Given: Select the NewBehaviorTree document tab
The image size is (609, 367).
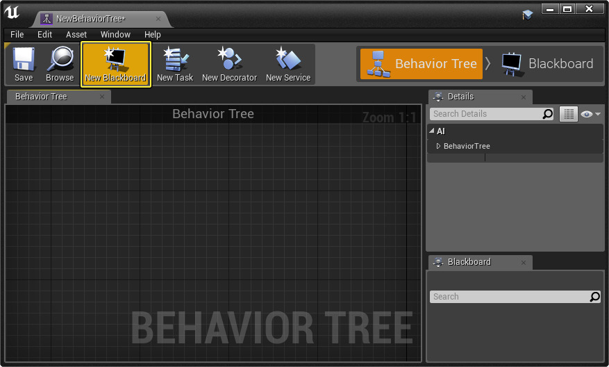Looking at the screenshot, I should point(90,19).
